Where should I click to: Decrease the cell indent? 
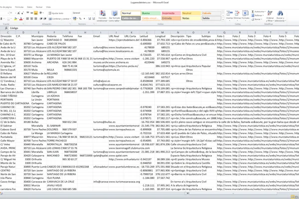[41, 19]
